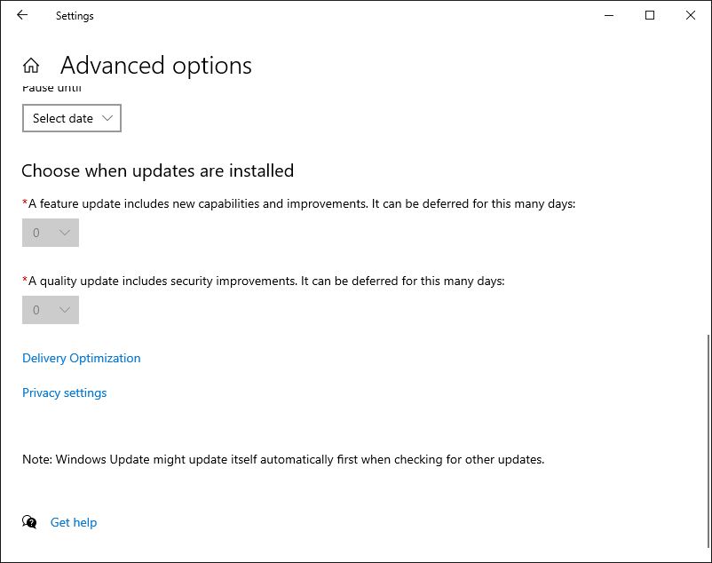Click the Settings title in the title bar

75,16
